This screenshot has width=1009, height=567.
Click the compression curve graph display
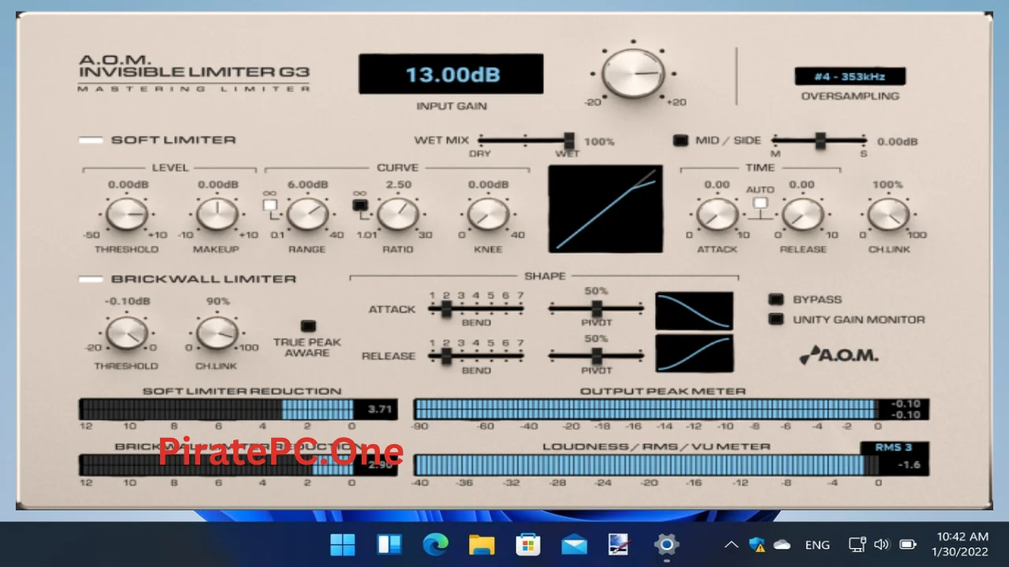click(x=605, y=209)
